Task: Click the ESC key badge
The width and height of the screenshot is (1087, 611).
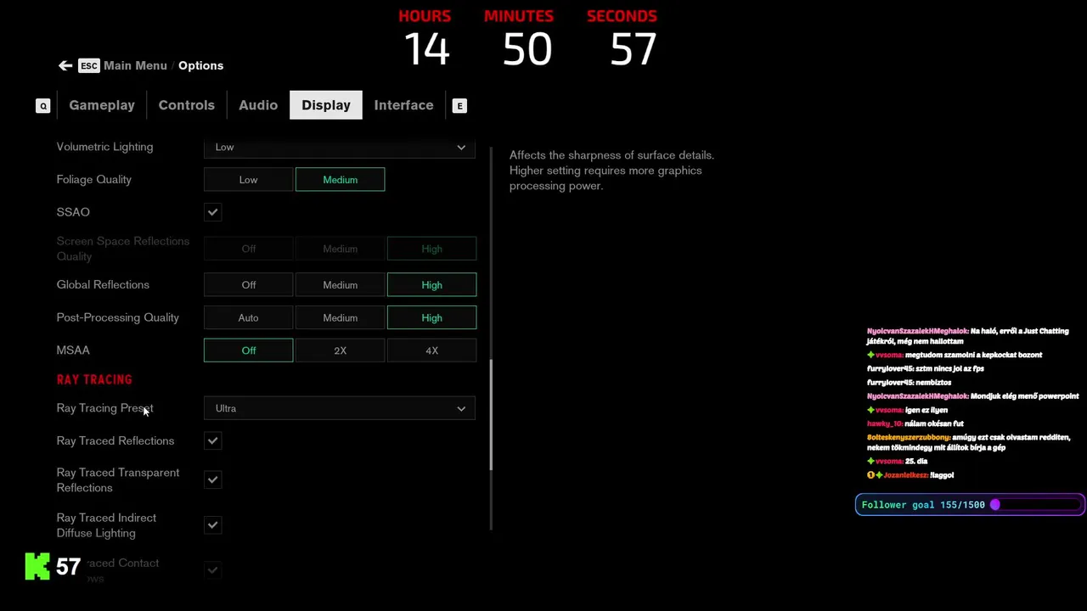Action: 89,65
